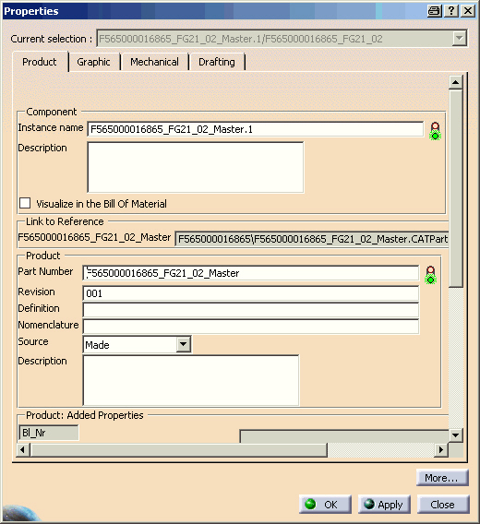
Task: Click the print icon in title bar
Action: tap(435, 11)
